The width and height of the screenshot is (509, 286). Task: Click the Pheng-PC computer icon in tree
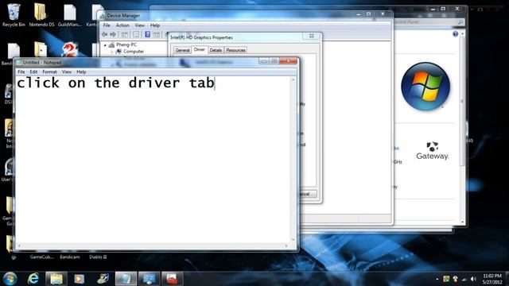tap(111, 44)
